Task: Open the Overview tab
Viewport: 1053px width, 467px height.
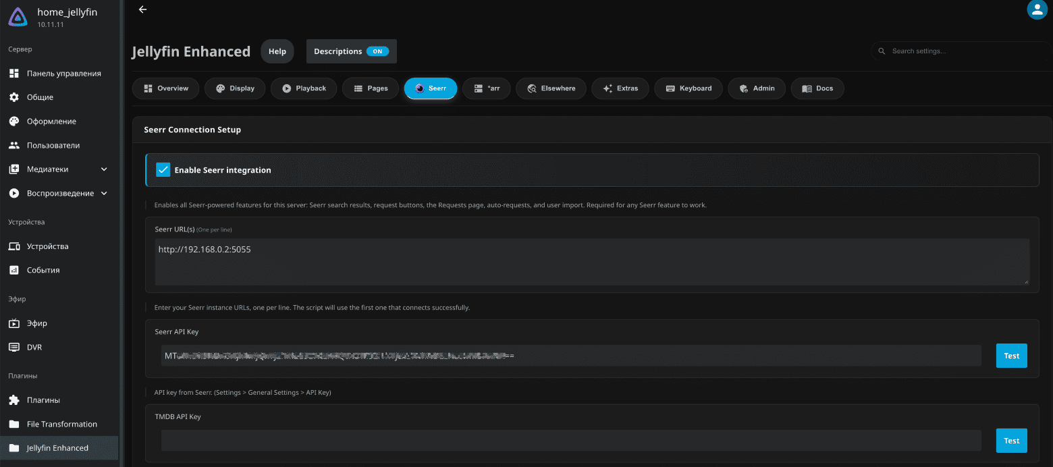Action: tap(166, 88)
